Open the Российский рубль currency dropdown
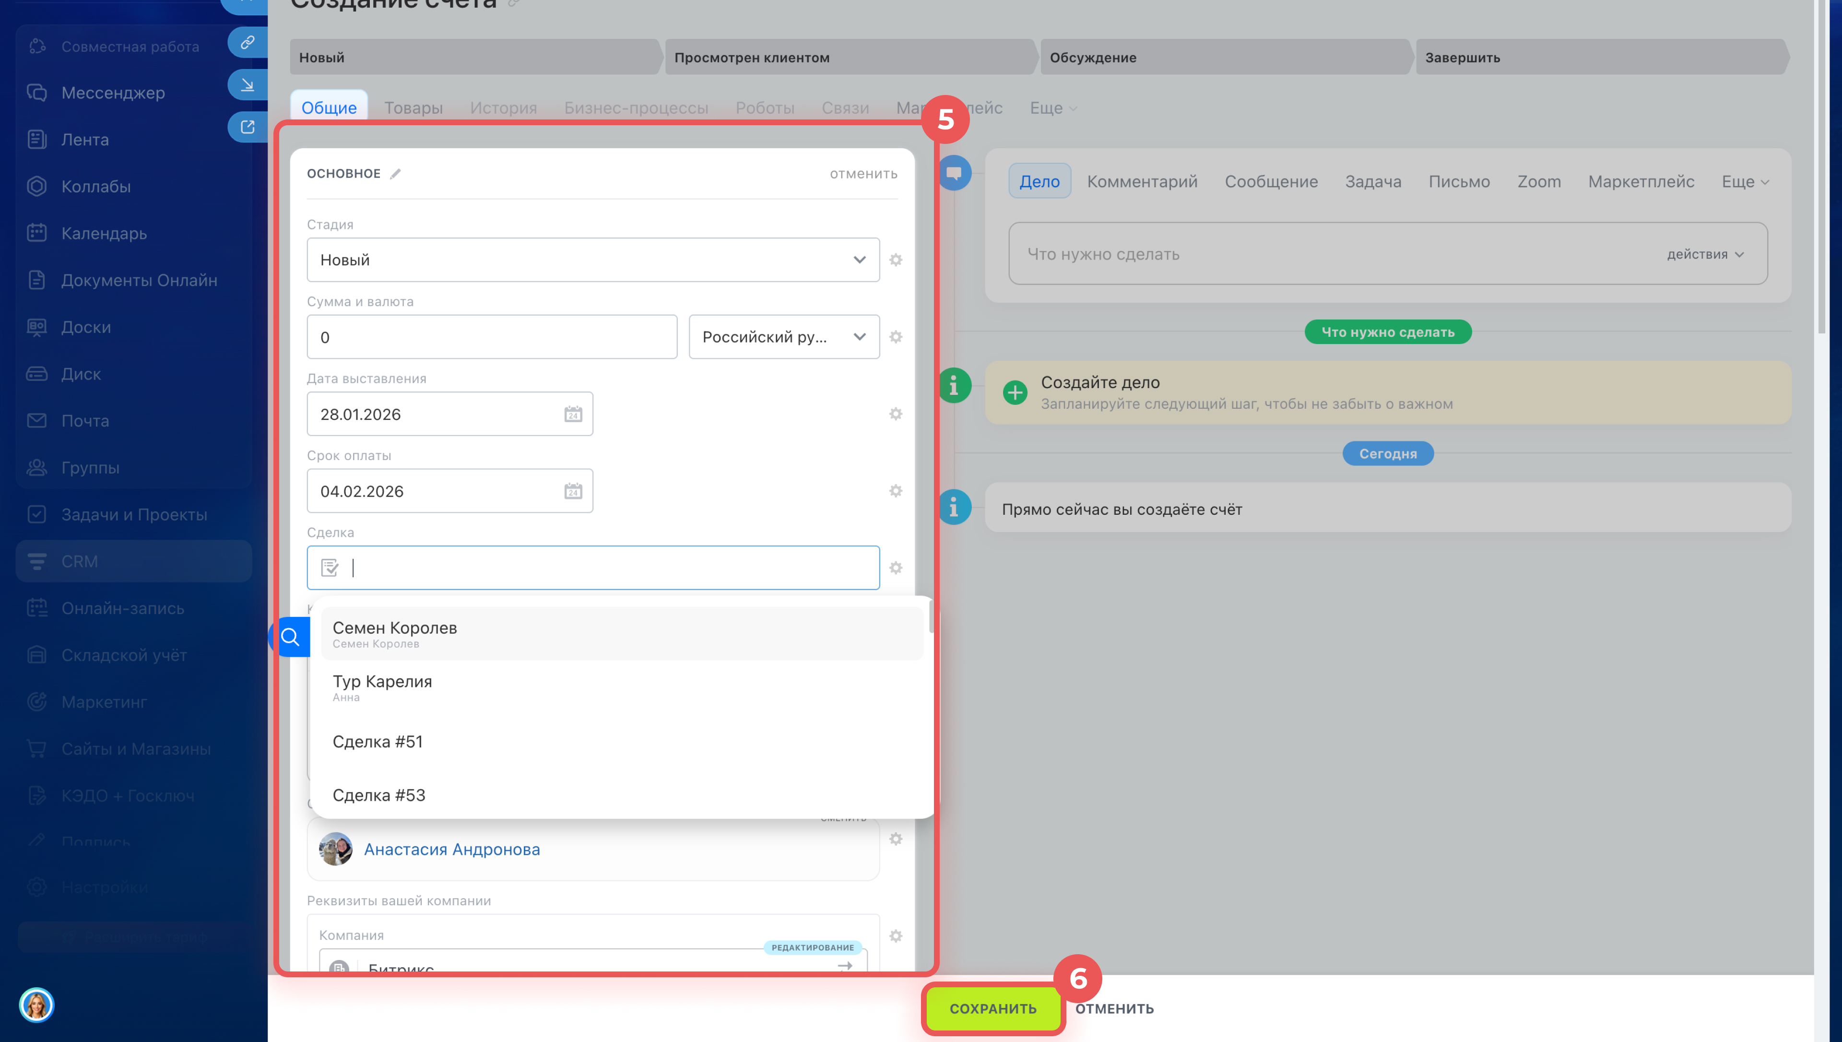 click(783, 337)
